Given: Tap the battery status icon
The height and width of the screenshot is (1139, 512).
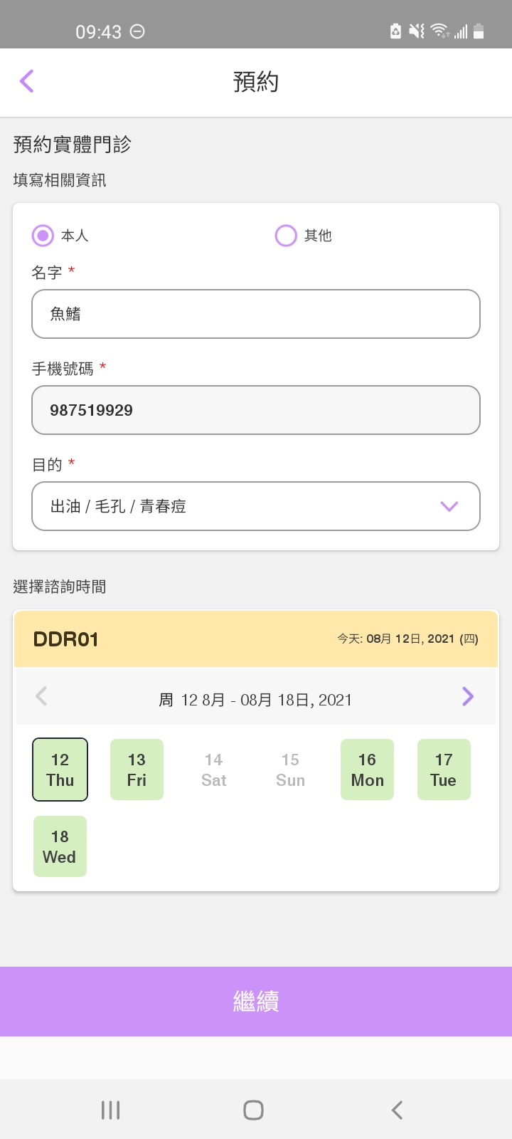Looking at the screenshot, I should click(x=479, y=31).
